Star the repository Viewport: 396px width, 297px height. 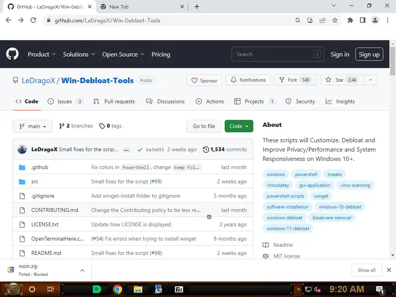[x=342, y=80]
